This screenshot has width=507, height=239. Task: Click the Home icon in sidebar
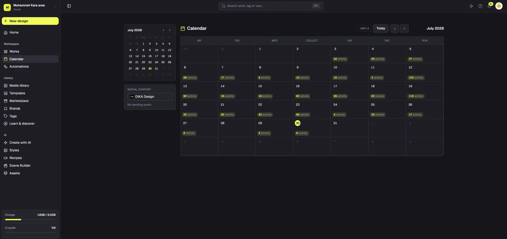pyautogui.click(x=6, y=32)
